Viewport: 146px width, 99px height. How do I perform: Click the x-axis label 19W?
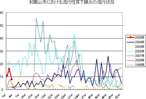44,96
